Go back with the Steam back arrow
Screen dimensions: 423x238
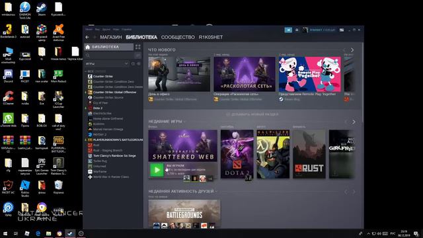pos(87,37)
